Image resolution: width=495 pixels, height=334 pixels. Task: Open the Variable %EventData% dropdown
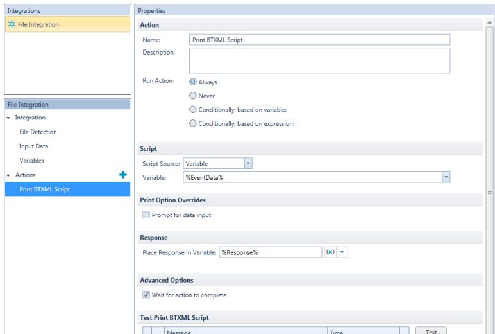[446, 177]
